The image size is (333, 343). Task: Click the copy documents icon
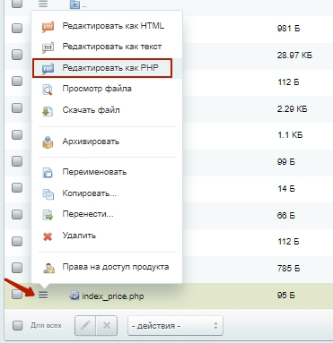(x=48, y=194)
